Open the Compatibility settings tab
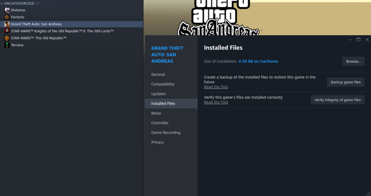 point(163,84)
